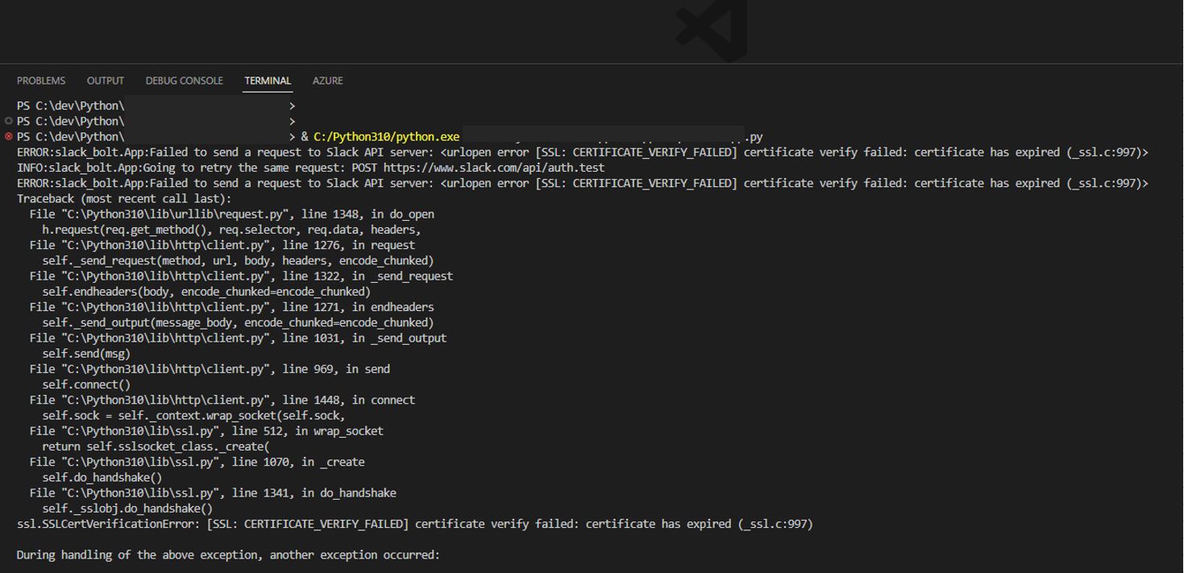Click the grey circle command decoration icon
Image resolution: width=1184 pixels, height=573 pixels.
pyautogui.click(x=9, y=122)
